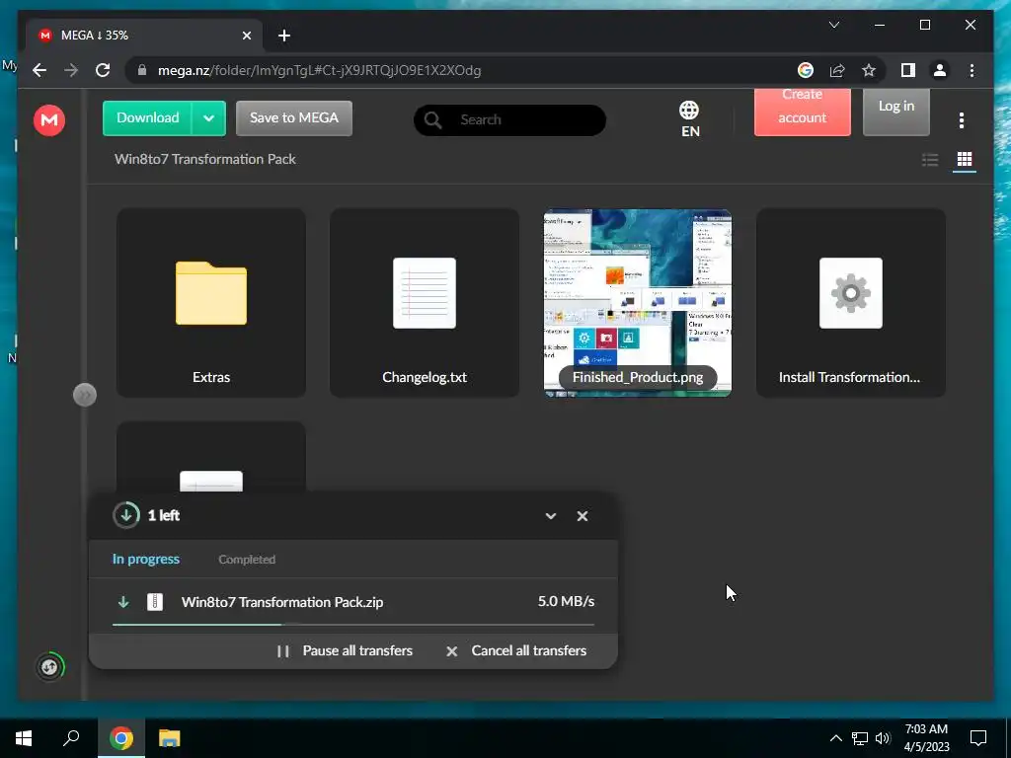Image resolution: width=1011 pixels, height=758 pixels.
Task: Close the MEGA browser tab
Action: coord(246,36)
